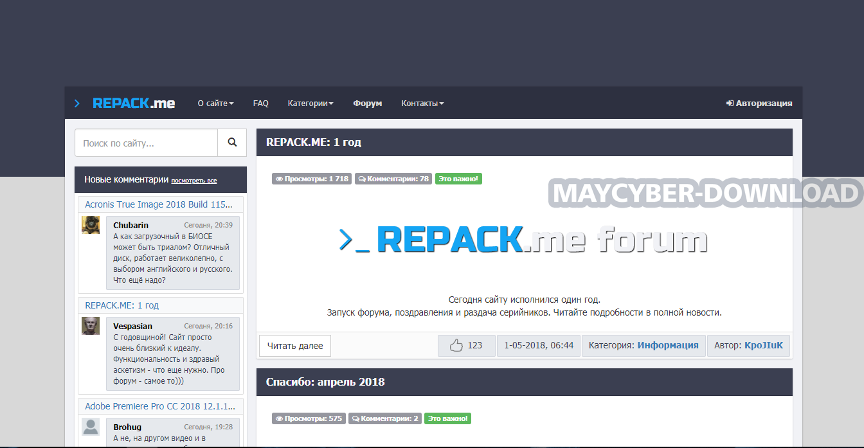Open 'Adobe Premiere Pro CC 2018 12.1.1...' link
Screen dimensions: 864x448
(160, 406)
